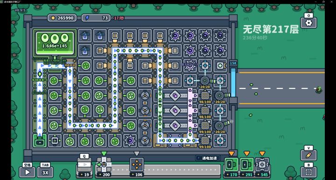Click the bottom-right turret labeled 20/20
The width and height of the screenshot is (336, 180).
[x=220, y=126]
